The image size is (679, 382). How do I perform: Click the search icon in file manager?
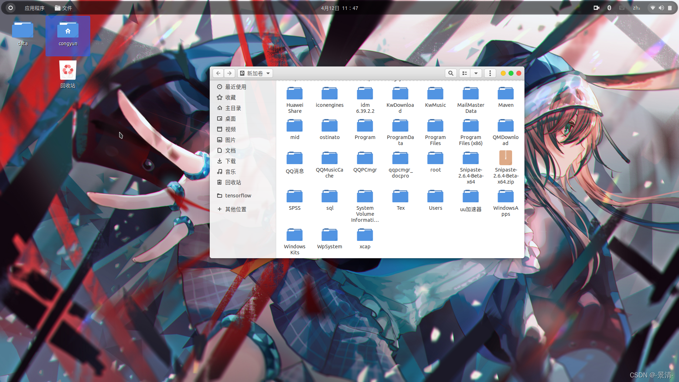pos(451,73)
